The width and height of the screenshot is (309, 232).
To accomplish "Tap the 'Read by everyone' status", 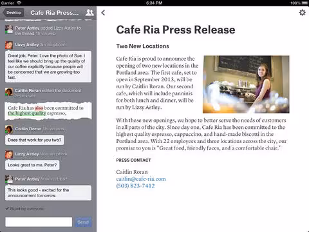I will pos(25,209).
